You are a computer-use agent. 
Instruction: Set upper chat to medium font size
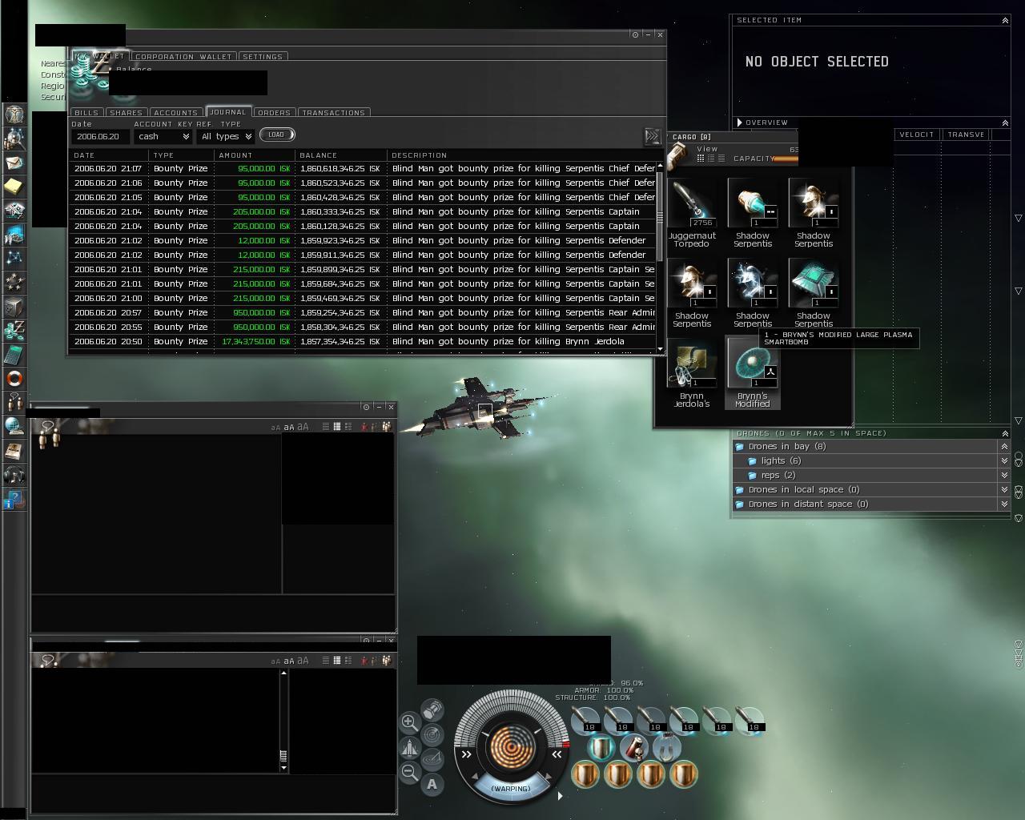pyautogui.click(x=289, y=428)
